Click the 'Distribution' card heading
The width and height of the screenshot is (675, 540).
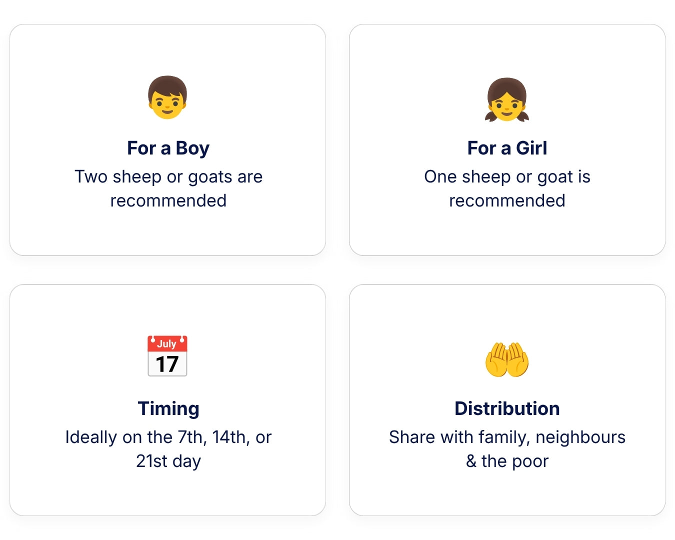pos(507,408)
